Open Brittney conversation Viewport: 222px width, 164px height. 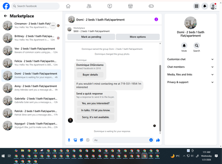(x=31, y=38)
